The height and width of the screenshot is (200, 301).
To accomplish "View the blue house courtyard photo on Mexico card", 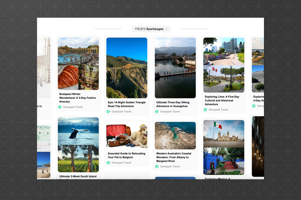I will coord(224,161).
